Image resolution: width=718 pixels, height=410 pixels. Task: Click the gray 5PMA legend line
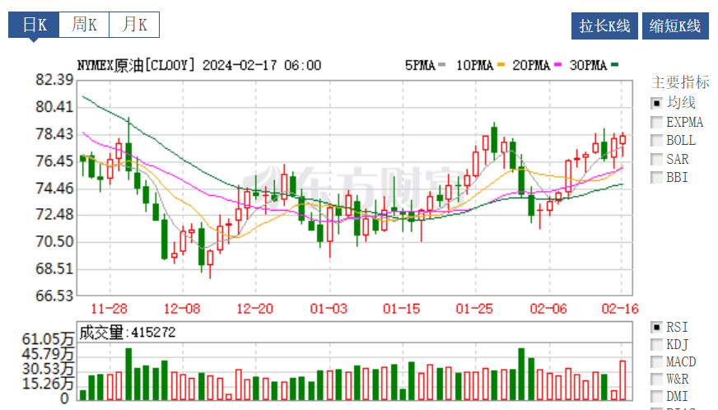point(442,65)
